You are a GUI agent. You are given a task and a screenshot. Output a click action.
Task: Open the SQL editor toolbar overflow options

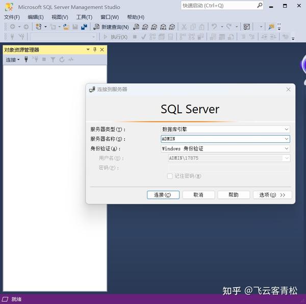point(293,38)
